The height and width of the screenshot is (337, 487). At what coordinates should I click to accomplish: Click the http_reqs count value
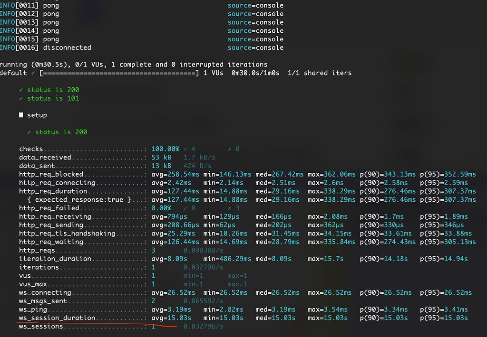click(153, 250)
